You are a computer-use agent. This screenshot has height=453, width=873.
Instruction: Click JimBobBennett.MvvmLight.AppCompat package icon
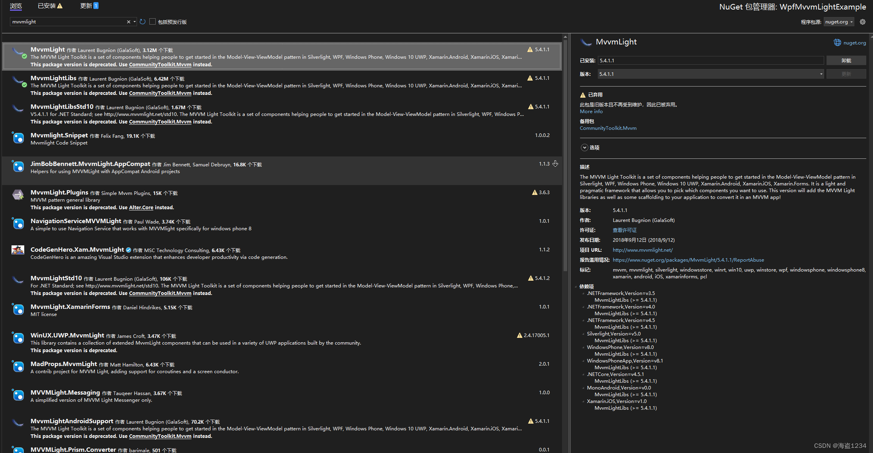(18, 166)
